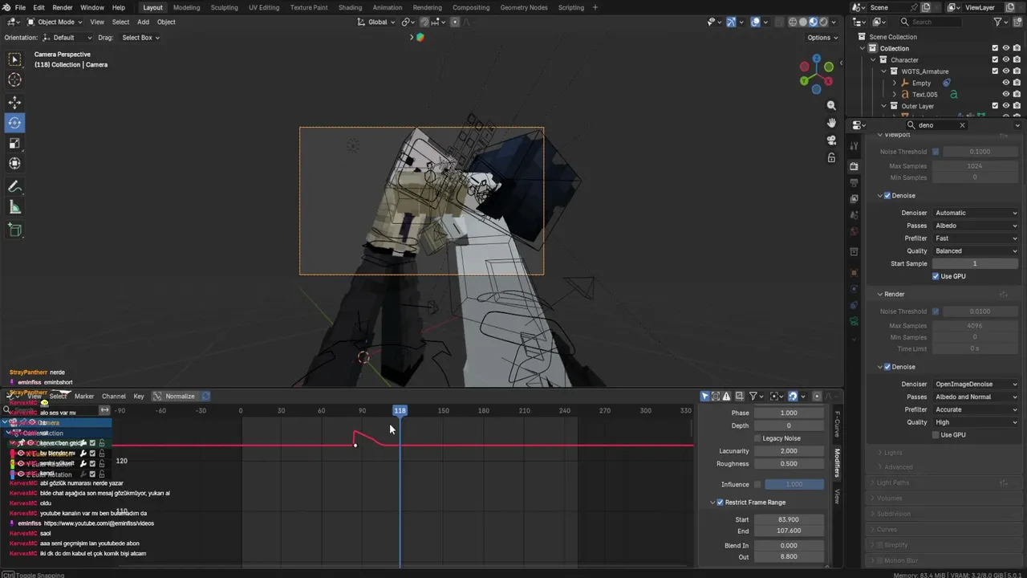
Task: Open the Denoiser dropdown showing OpenImageDenoise
Action: click(976, 384)
